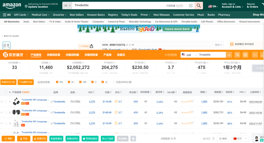This screenshot has height=143, width=264.
Task: Click the heart icon next to the ASIN
Action: click(x=133, y=45)
